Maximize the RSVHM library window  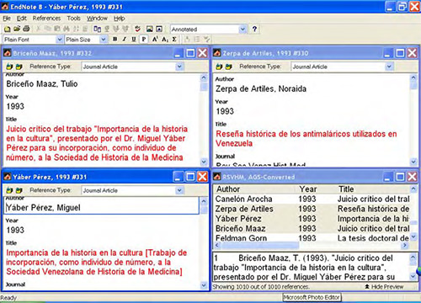(400, 177)
